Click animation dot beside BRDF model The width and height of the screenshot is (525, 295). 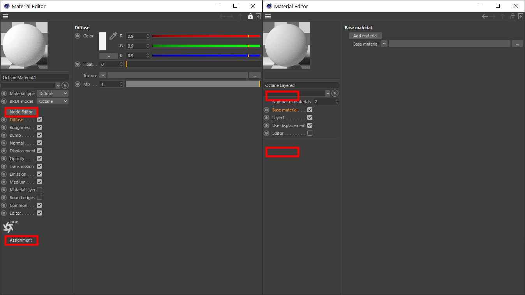coord(4,101)
